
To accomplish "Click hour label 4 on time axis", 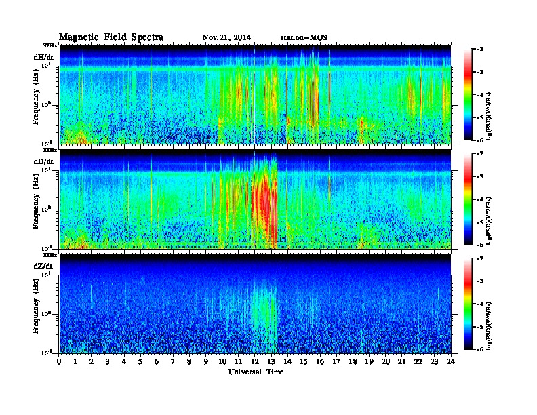I will click(124, 362).
